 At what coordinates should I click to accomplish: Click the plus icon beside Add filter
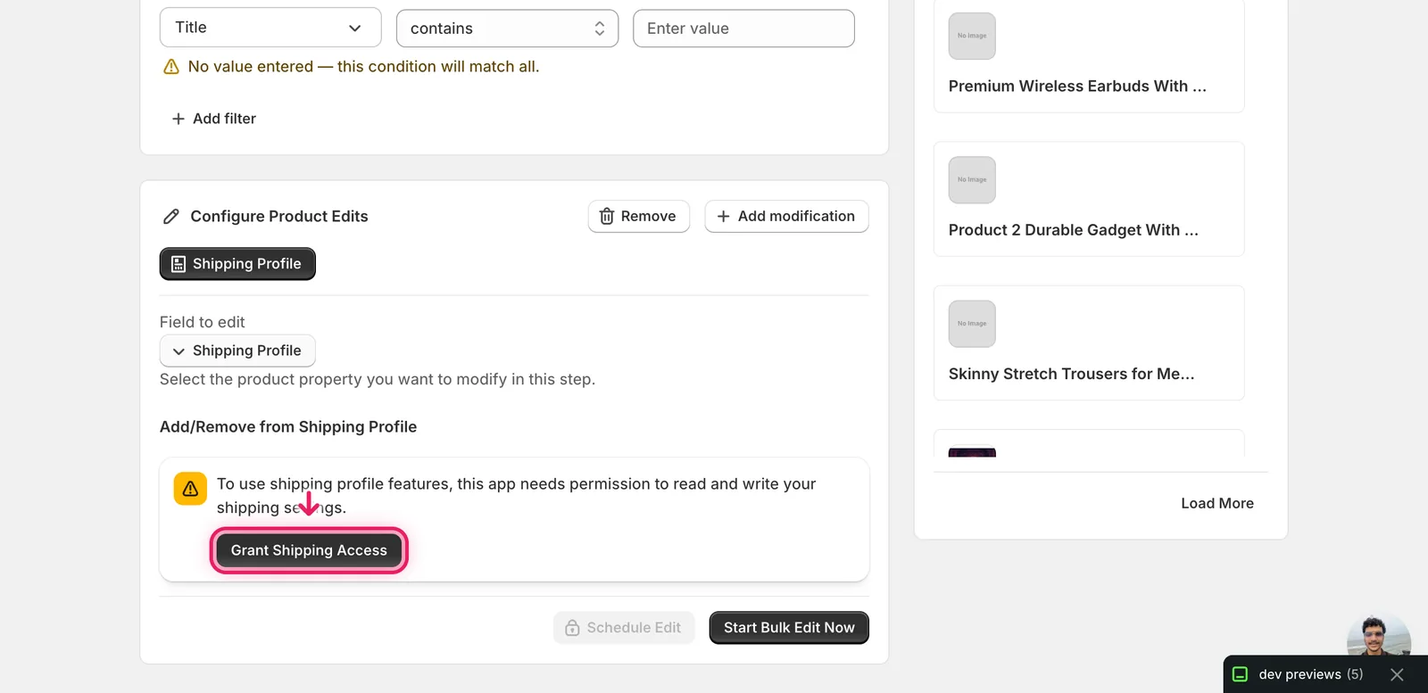tap(178, 119)
